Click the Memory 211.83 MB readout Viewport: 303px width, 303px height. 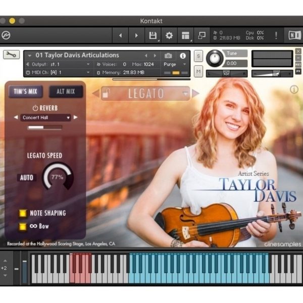tap(123, 73)
